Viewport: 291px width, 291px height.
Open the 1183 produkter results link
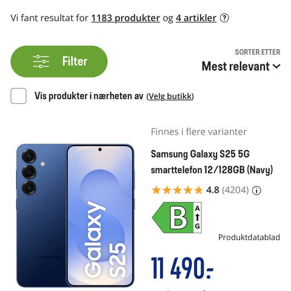[125, 18]
